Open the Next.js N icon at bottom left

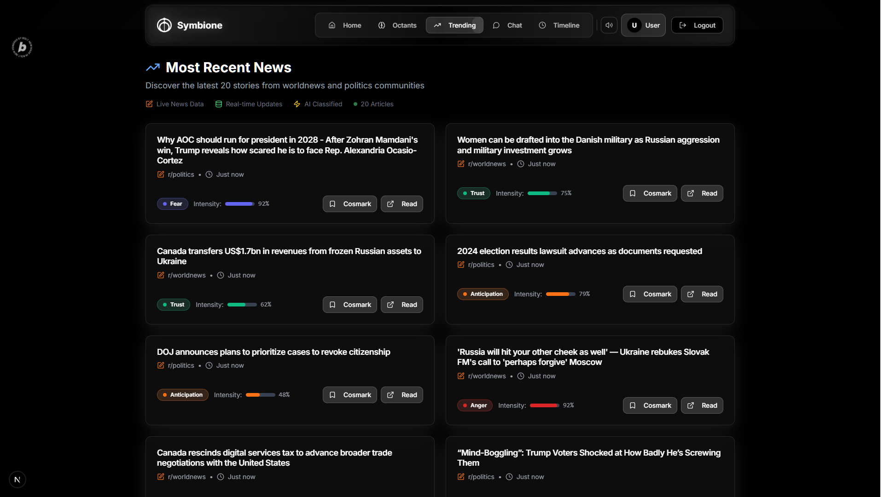17,480
